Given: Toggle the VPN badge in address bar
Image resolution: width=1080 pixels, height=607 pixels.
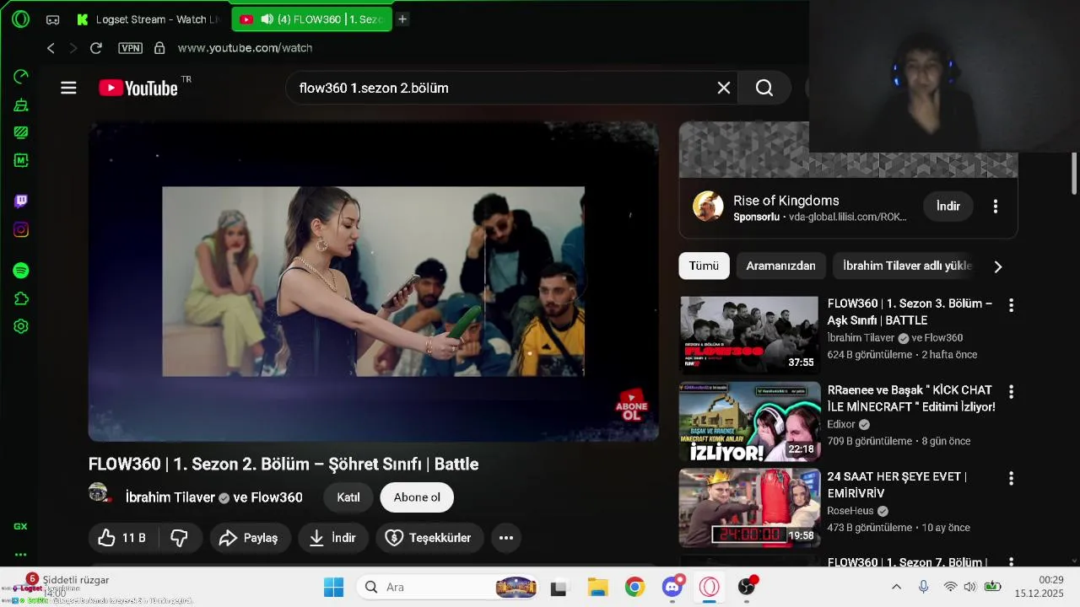Looking at the screenshot, I should (x=130, y=48).
